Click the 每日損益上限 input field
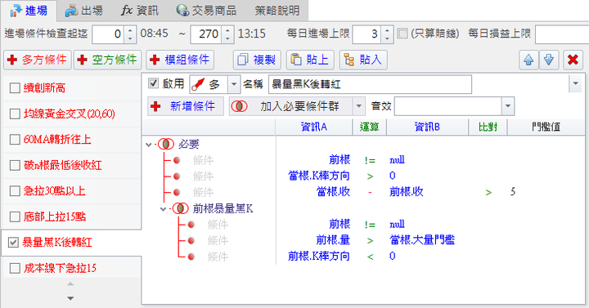589x308 pixels. point(562,34)
